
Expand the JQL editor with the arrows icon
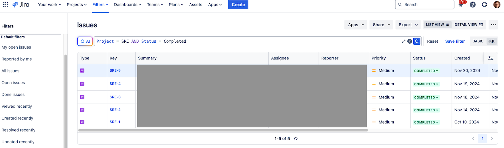click(x=403, y=41)
